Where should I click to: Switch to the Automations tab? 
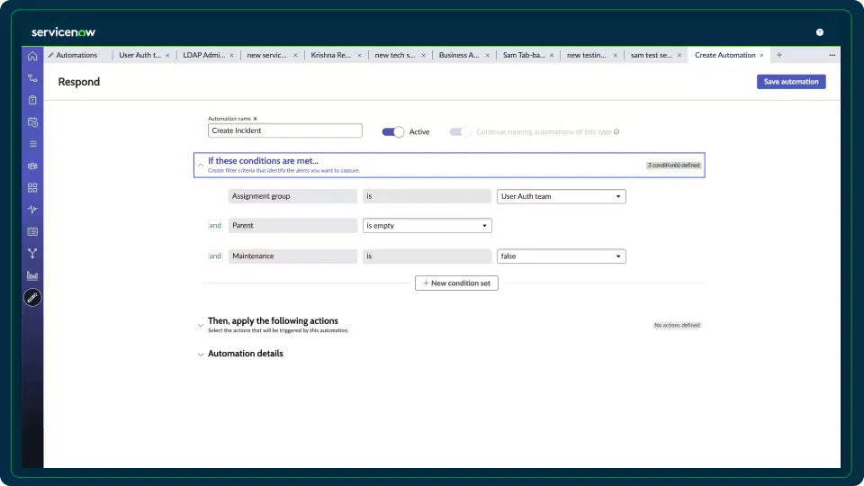(x=76, y=55)
